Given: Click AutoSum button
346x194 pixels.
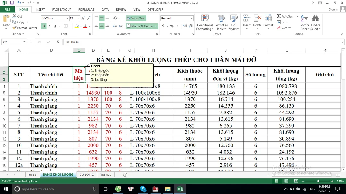Looking at the screenshot, I should click(x=286, y=16).
